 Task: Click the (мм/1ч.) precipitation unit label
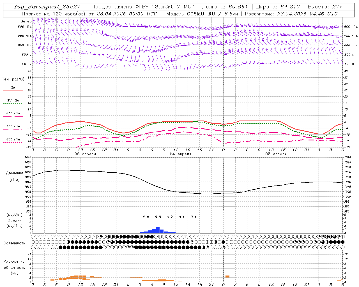(15, 226)
